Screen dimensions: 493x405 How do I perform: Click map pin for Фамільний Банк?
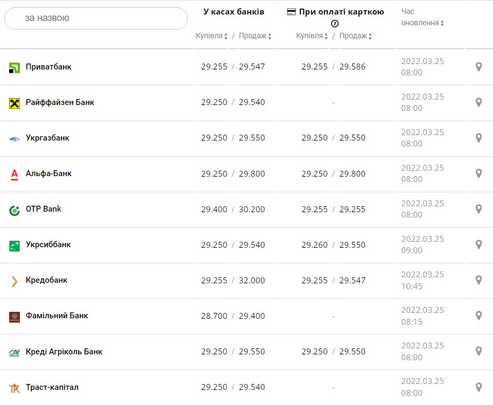(478, 316)
